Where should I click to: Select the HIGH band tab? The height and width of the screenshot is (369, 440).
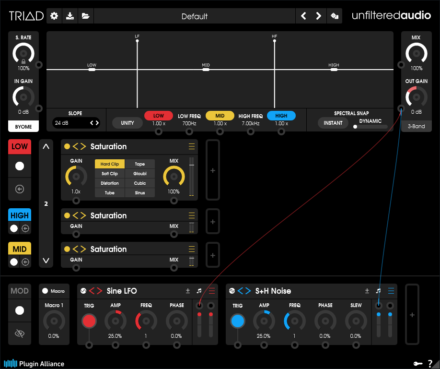point(20,216)
